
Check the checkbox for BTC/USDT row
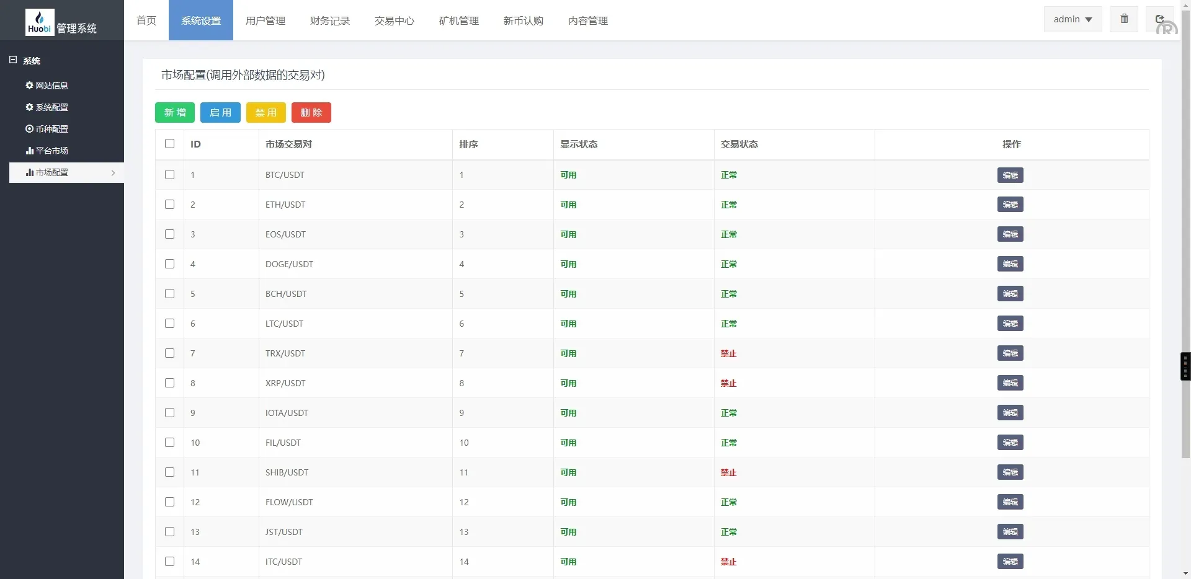[169, 175]
